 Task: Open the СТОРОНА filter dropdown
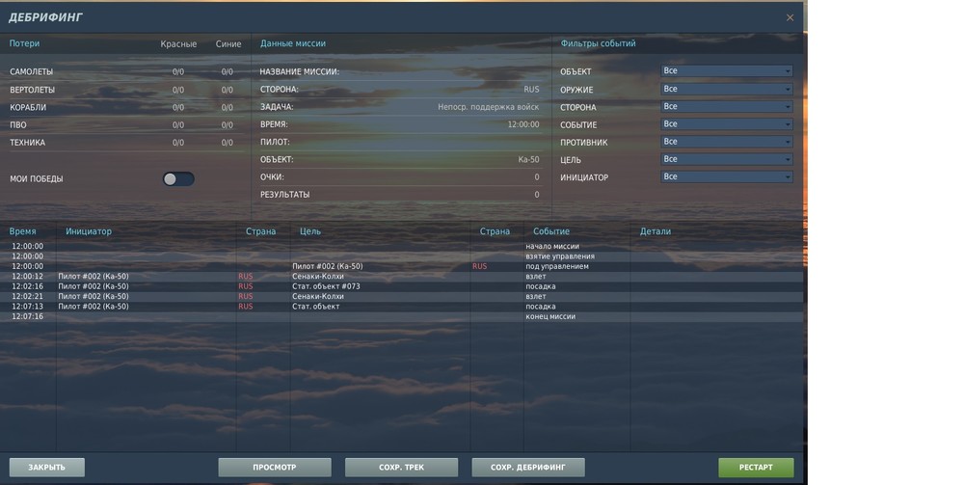pyautogui.click(x=727, y=107)
